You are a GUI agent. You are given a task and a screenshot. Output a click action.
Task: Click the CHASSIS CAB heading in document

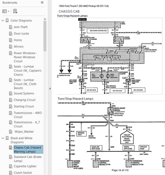[69, 11]
